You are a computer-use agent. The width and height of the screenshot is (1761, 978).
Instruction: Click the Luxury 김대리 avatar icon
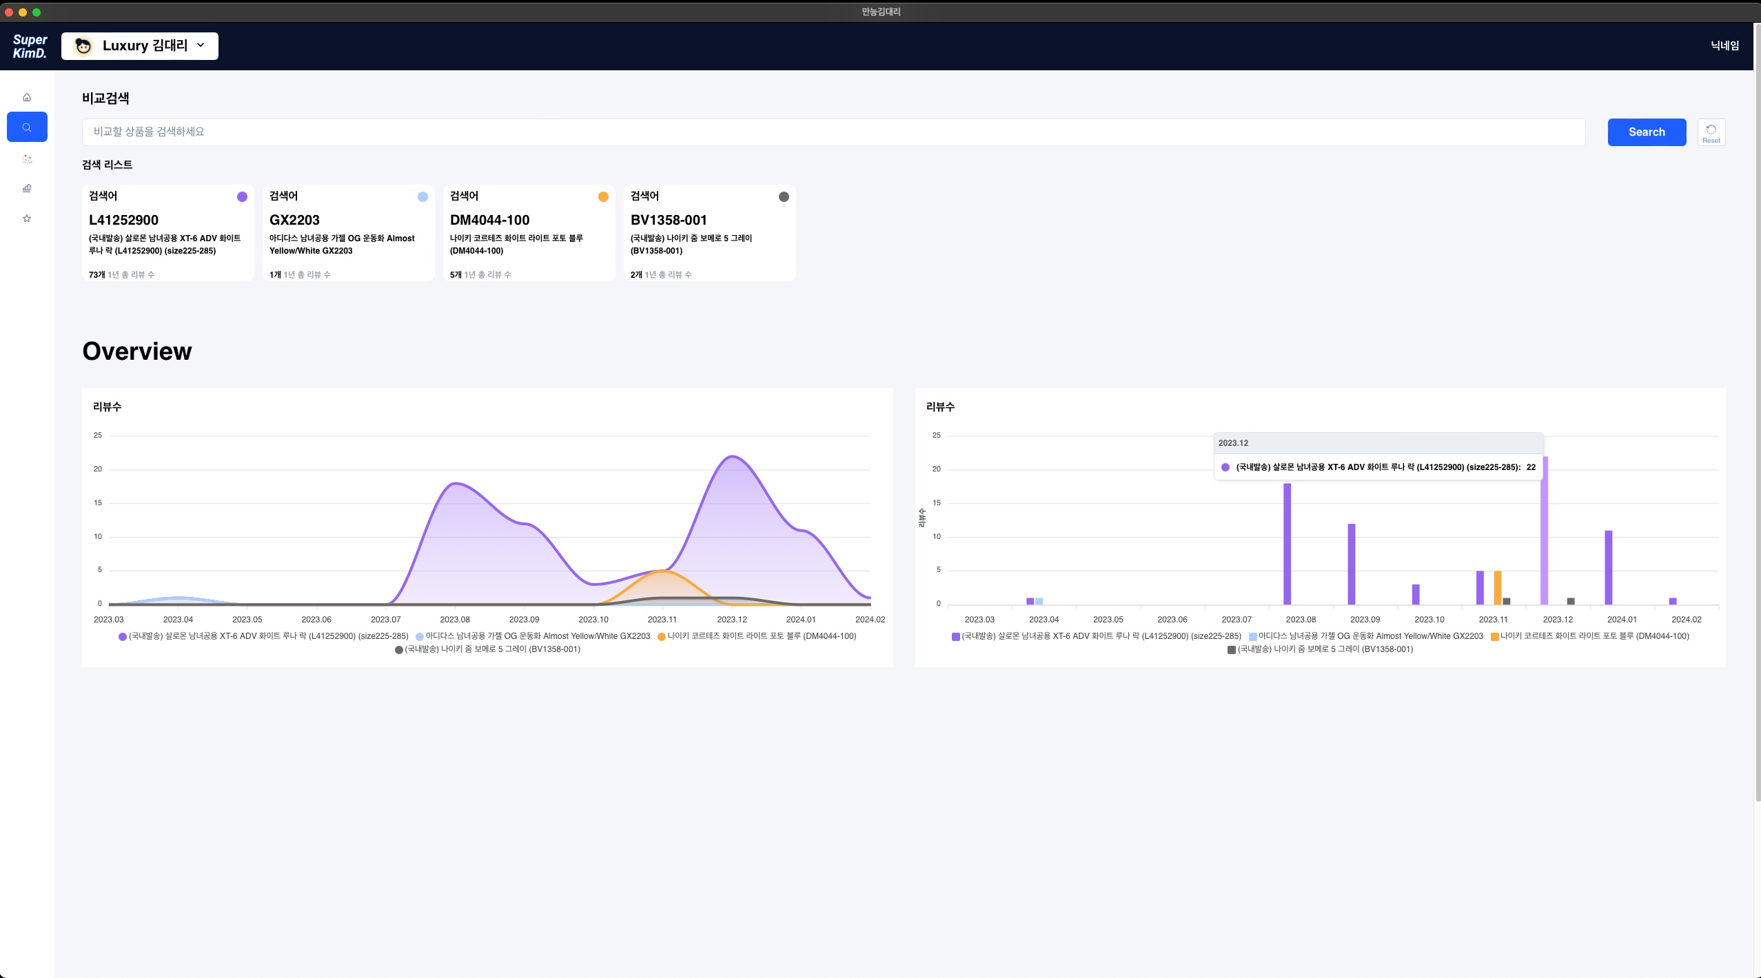pyautogui.click(x=83, y=46)
